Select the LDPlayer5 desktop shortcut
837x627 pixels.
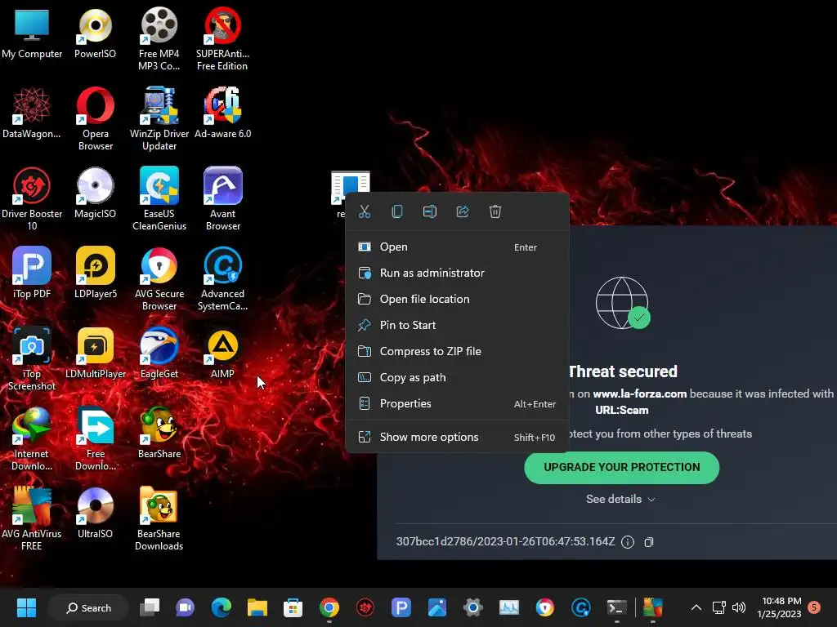tap(95, 273)
